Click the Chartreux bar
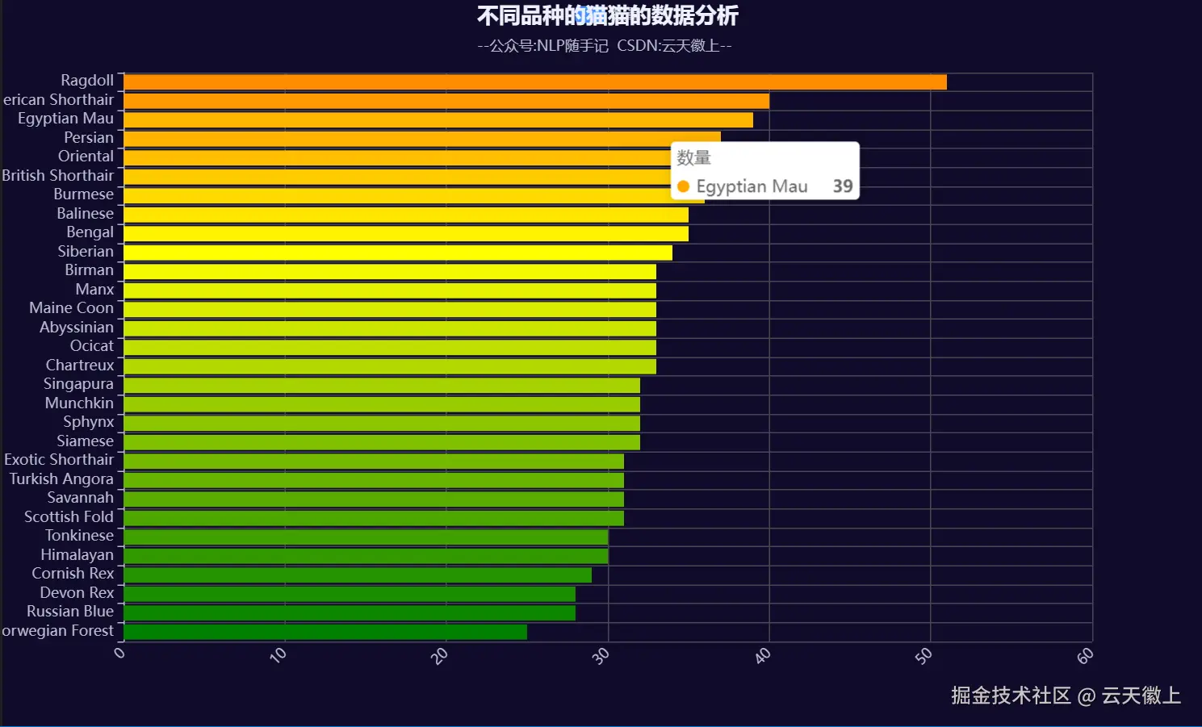1202x727 pixels. (390, 366)
